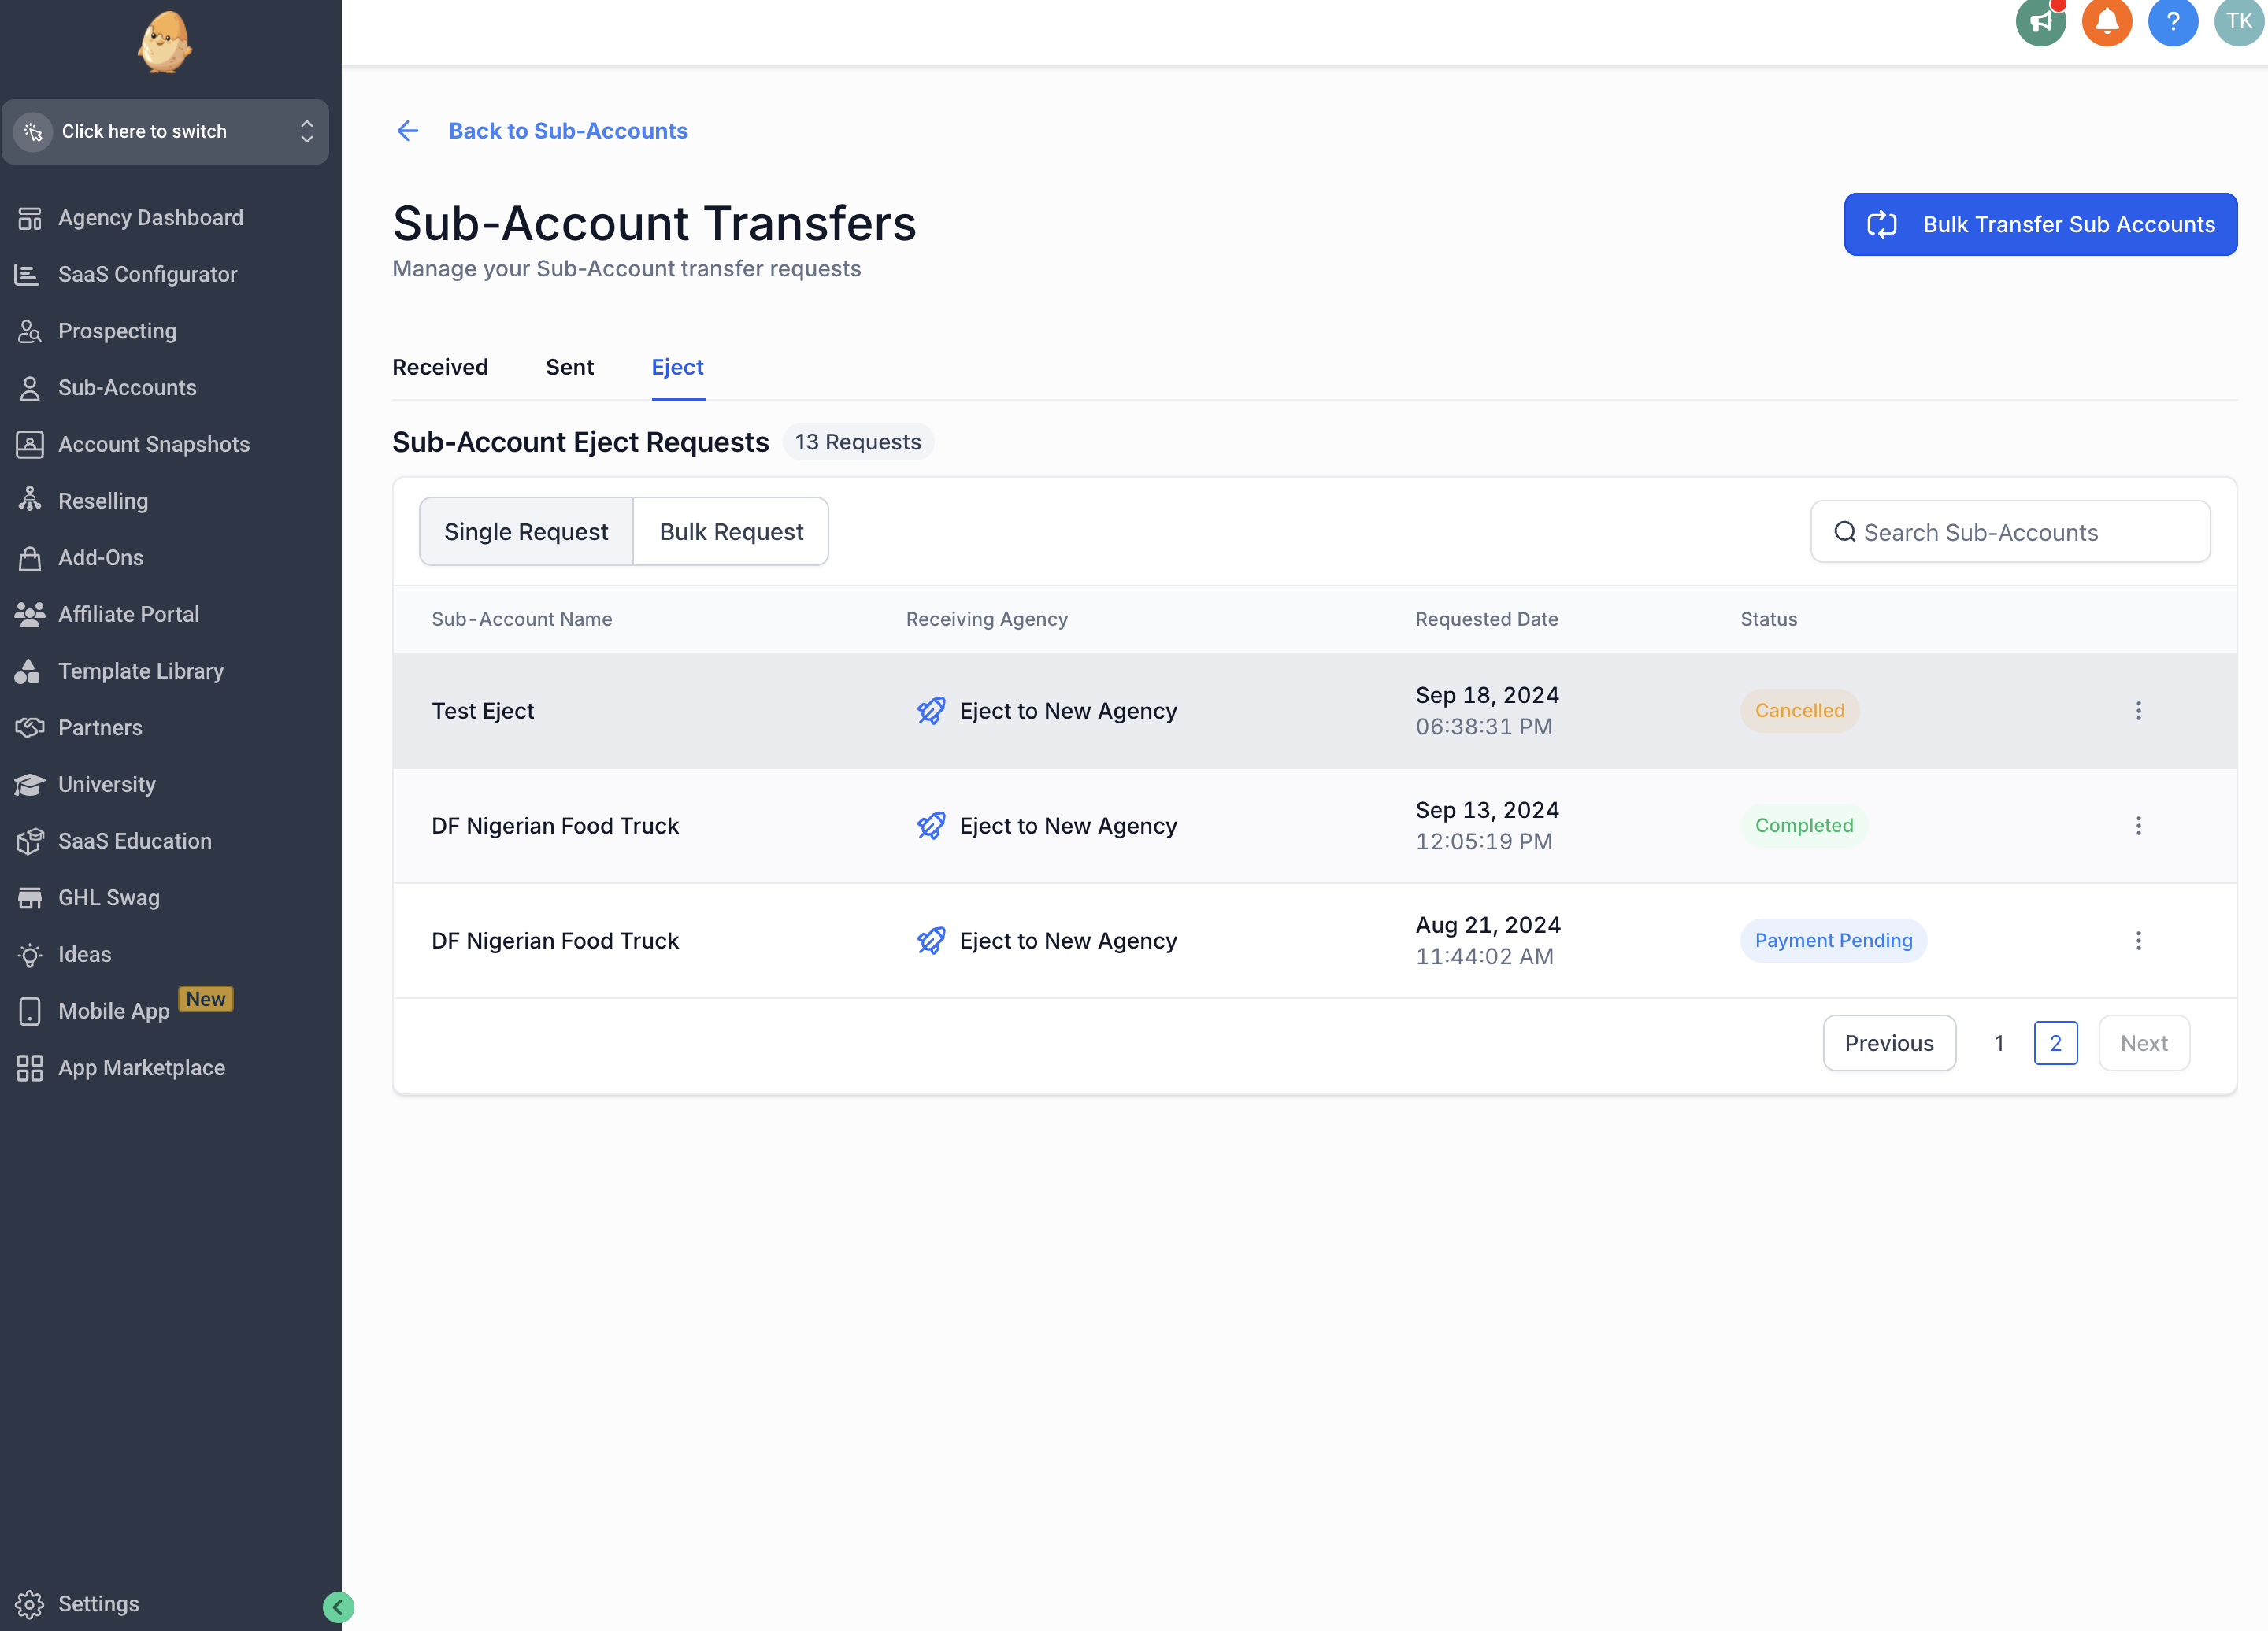Image resolution: width=2268 pixels, height=1631 pixels.
Task: Click the TK user avatar
Action: (x=2238, y=22)
